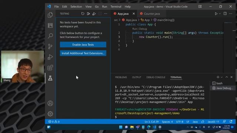This screenshot has width=237, height=133.
Task: Open the Accounts menu icon
Action: pyautogui.click(x=50, y=103)
